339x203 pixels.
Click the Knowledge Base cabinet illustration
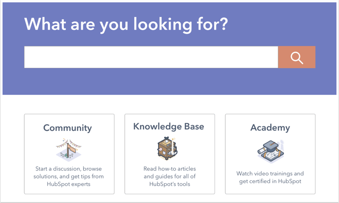click(x=168, y=148)
